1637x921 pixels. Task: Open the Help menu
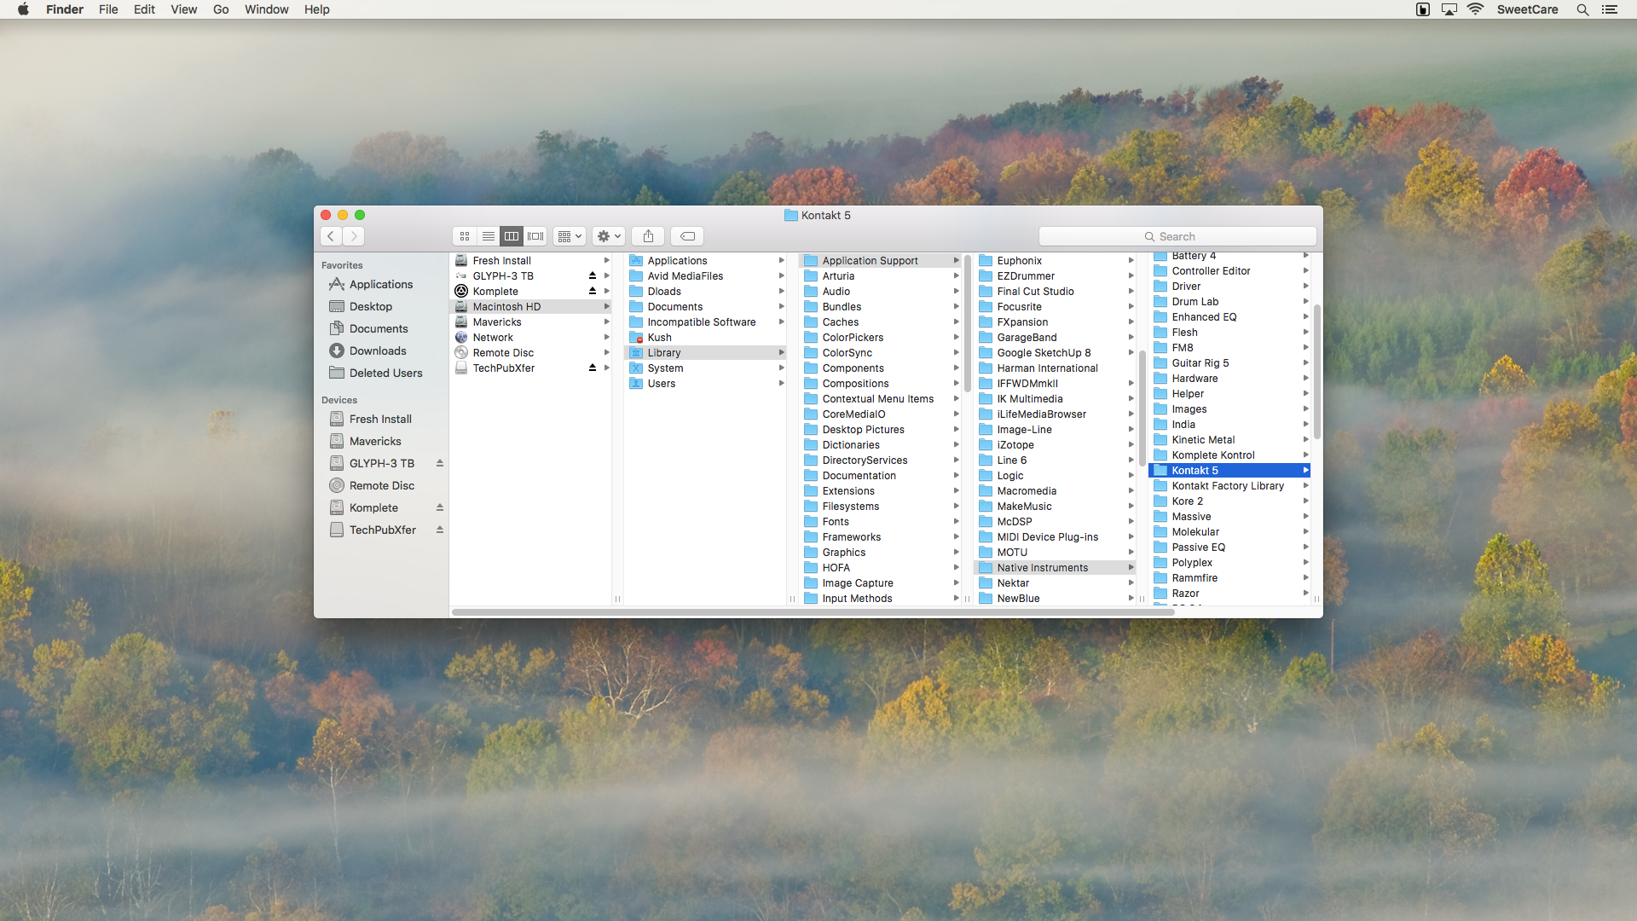(316, 9)
